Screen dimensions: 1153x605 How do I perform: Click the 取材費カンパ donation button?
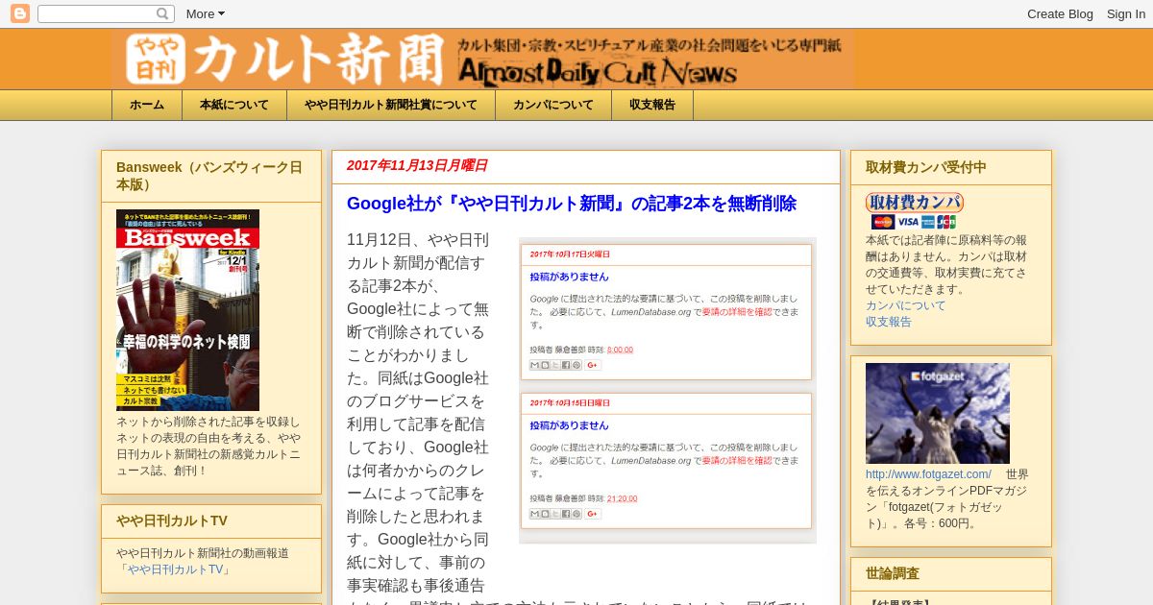915,203
